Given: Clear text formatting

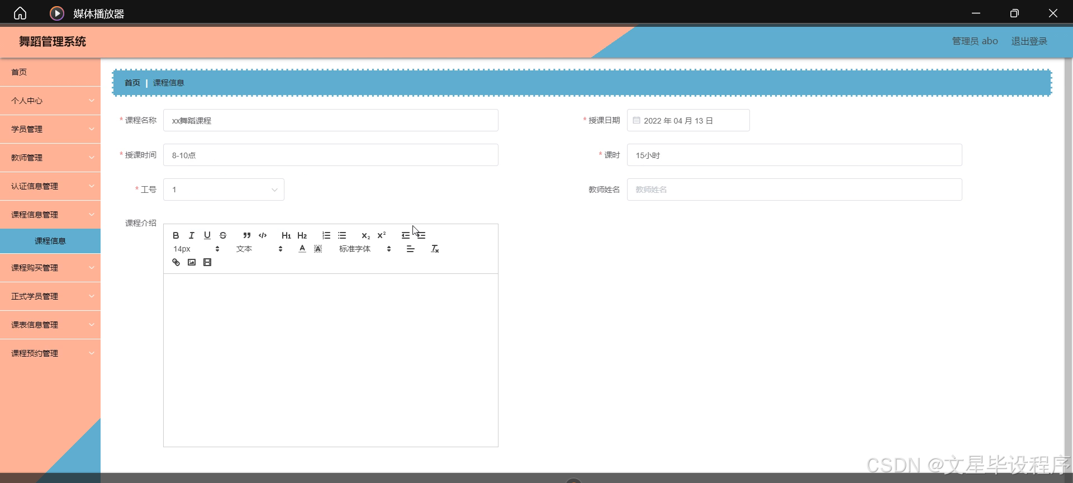Looking at the screenshot, I should 435,249.
